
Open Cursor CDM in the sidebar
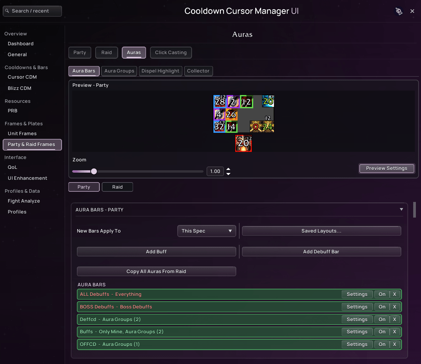[22, 77]
